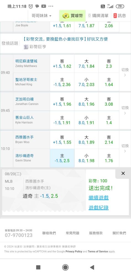Viewport: 131px width, 276px height.
Task: Switch odds view for Twins vs Padres
Action: pyautogui.click(x=125, y=73)
